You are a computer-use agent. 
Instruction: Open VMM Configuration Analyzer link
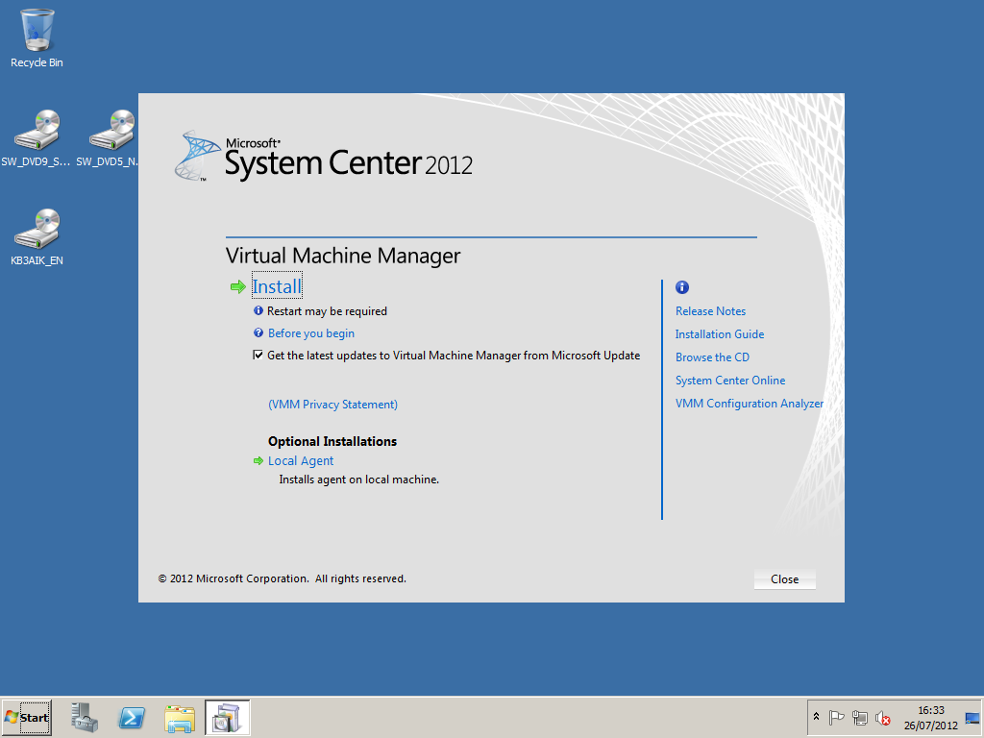(750, 404)
